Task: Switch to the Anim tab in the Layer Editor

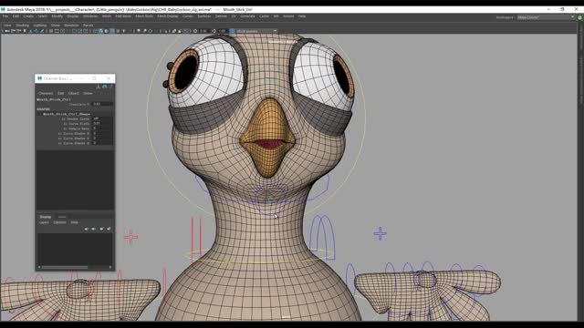Action: point(62,217)
